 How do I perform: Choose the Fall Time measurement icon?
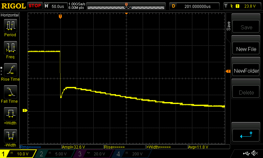pyautogui.click(x=10, y=92)
